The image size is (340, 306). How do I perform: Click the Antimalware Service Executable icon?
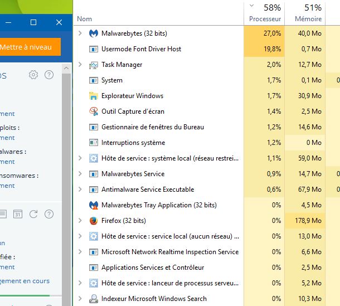coord(94,190)
